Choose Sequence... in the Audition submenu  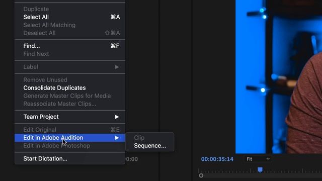(150, 146)
